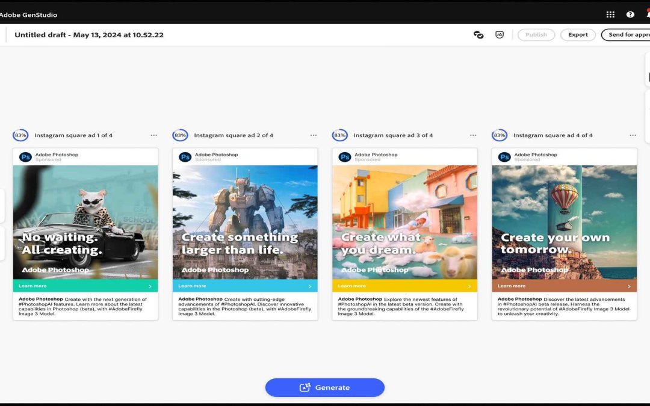The width and height of the screenshot is (650, 406).
Task: Click the Publish button
Action: (536, 35)
